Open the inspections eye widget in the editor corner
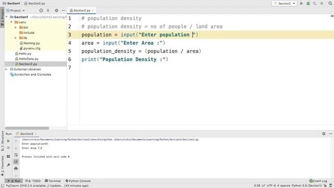This screenshot has width=334, height=188. [x=332, y=16]
